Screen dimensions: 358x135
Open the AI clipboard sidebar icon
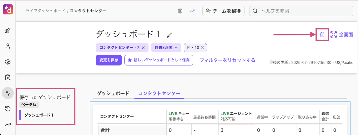click(x=8, y=77)
